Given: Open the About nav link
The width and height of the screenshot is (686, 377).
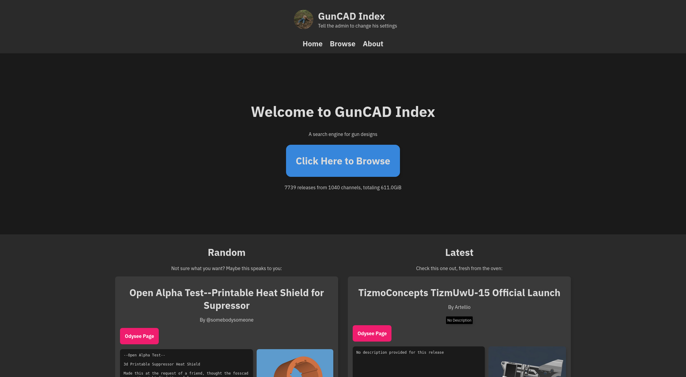Looking at the screenshot, I should 373,44.
